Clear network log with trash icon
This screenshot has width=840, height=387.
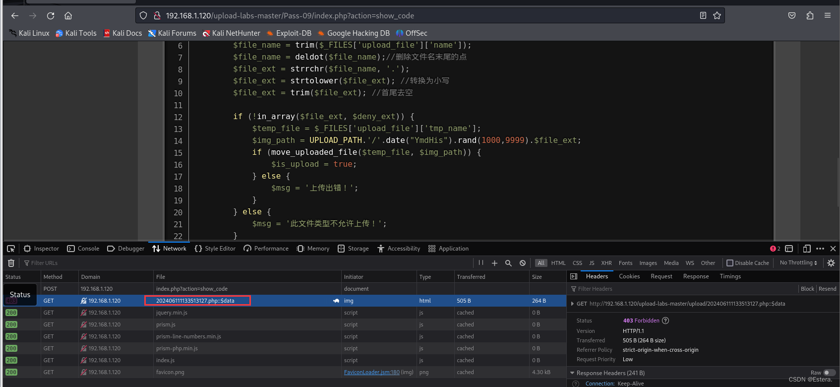pos(11,263)
